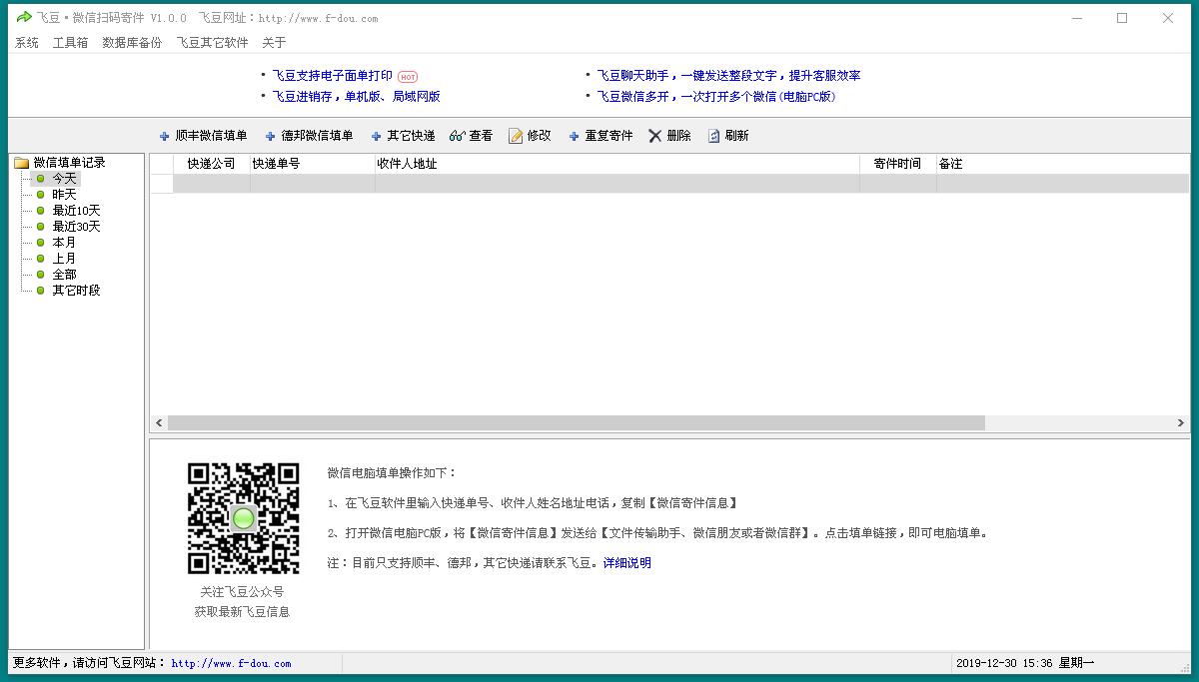
Task: Select the 微信填单记录 root node label
Action: (x=69, y=163)
